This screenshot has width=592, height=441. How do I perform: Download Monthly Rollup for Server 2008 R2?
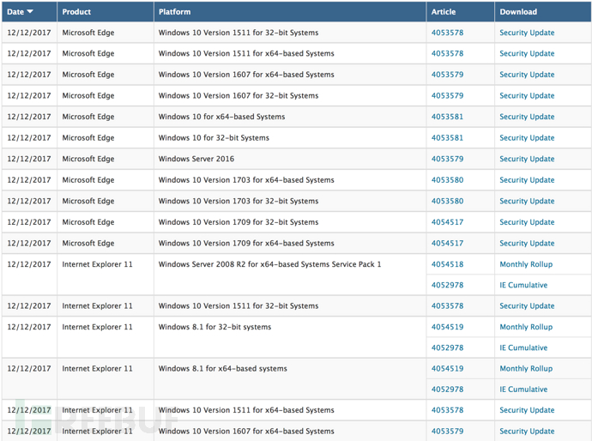(x=526, y=264)
